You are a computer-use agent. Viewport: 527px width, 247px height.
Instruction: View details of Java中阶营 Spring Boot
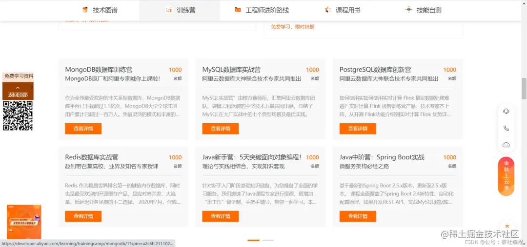[x=358, y=216]
